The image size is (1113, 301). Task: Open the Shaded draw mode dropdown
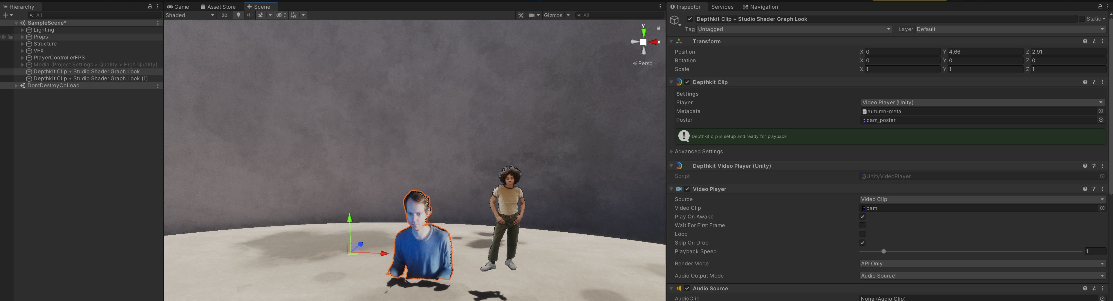[x=190, y=15]
